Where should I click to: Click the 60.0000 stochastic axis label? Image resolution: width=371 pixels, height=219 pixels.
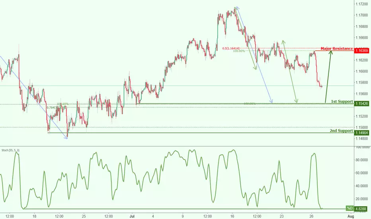[362, 173]
